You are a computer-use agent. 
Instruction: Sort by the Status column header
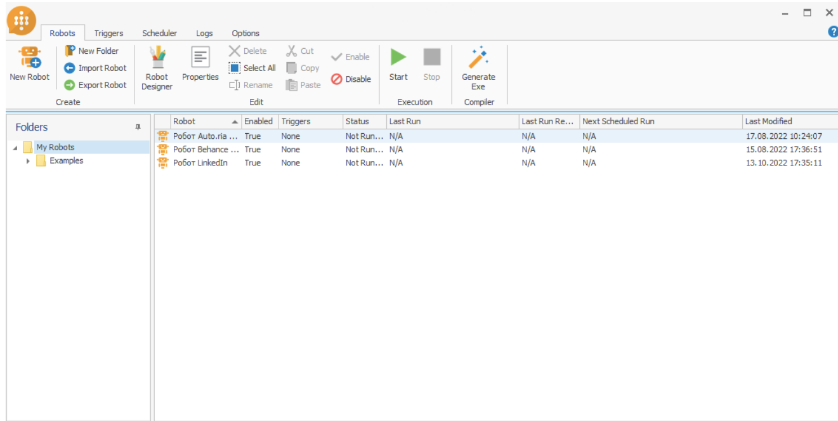[x=365, y=121]
